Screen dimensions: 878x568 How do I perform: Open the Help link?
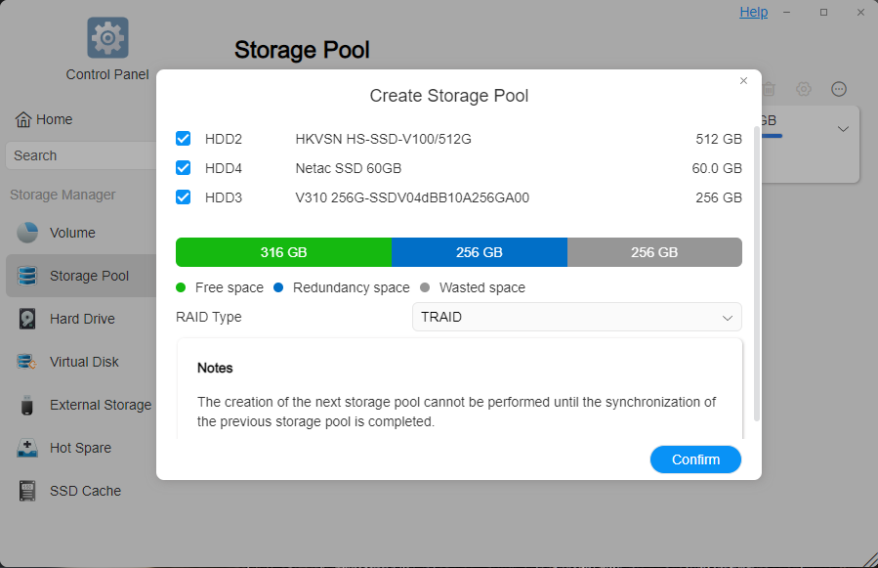753,12
